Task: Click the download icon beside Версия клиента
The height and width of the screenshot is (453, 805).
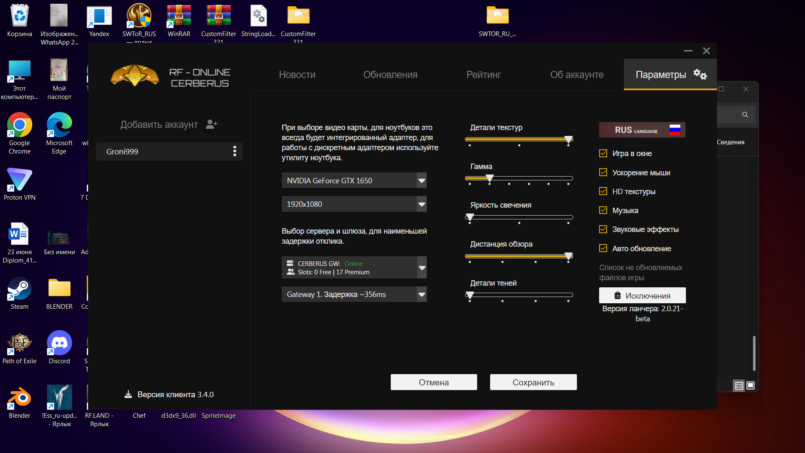Action: [128, 394]
